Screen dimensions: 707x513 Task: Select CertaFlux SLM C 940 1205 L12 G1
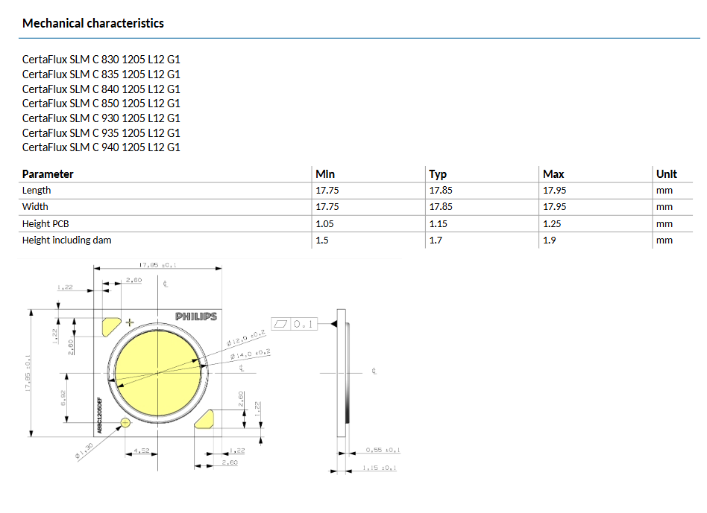coord(101,147)
